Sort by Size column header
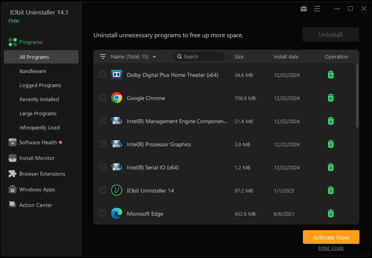 (x=239, y=56)
